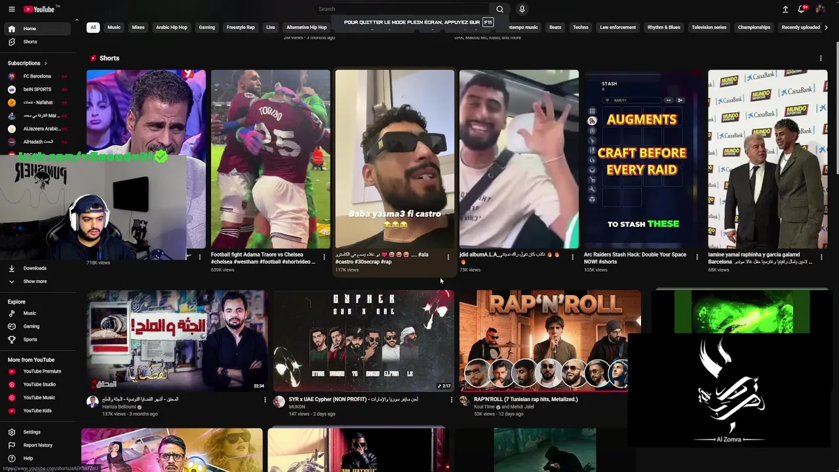The image size is (839, 472).
Task: Open the notifications bell
Action: tap(802, 9)
